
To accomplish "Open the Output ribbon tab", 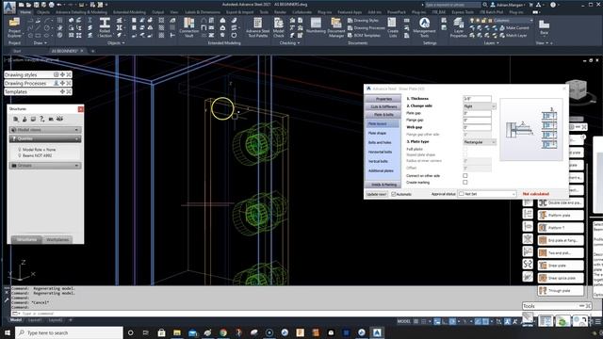I will (x=157, y=12).
